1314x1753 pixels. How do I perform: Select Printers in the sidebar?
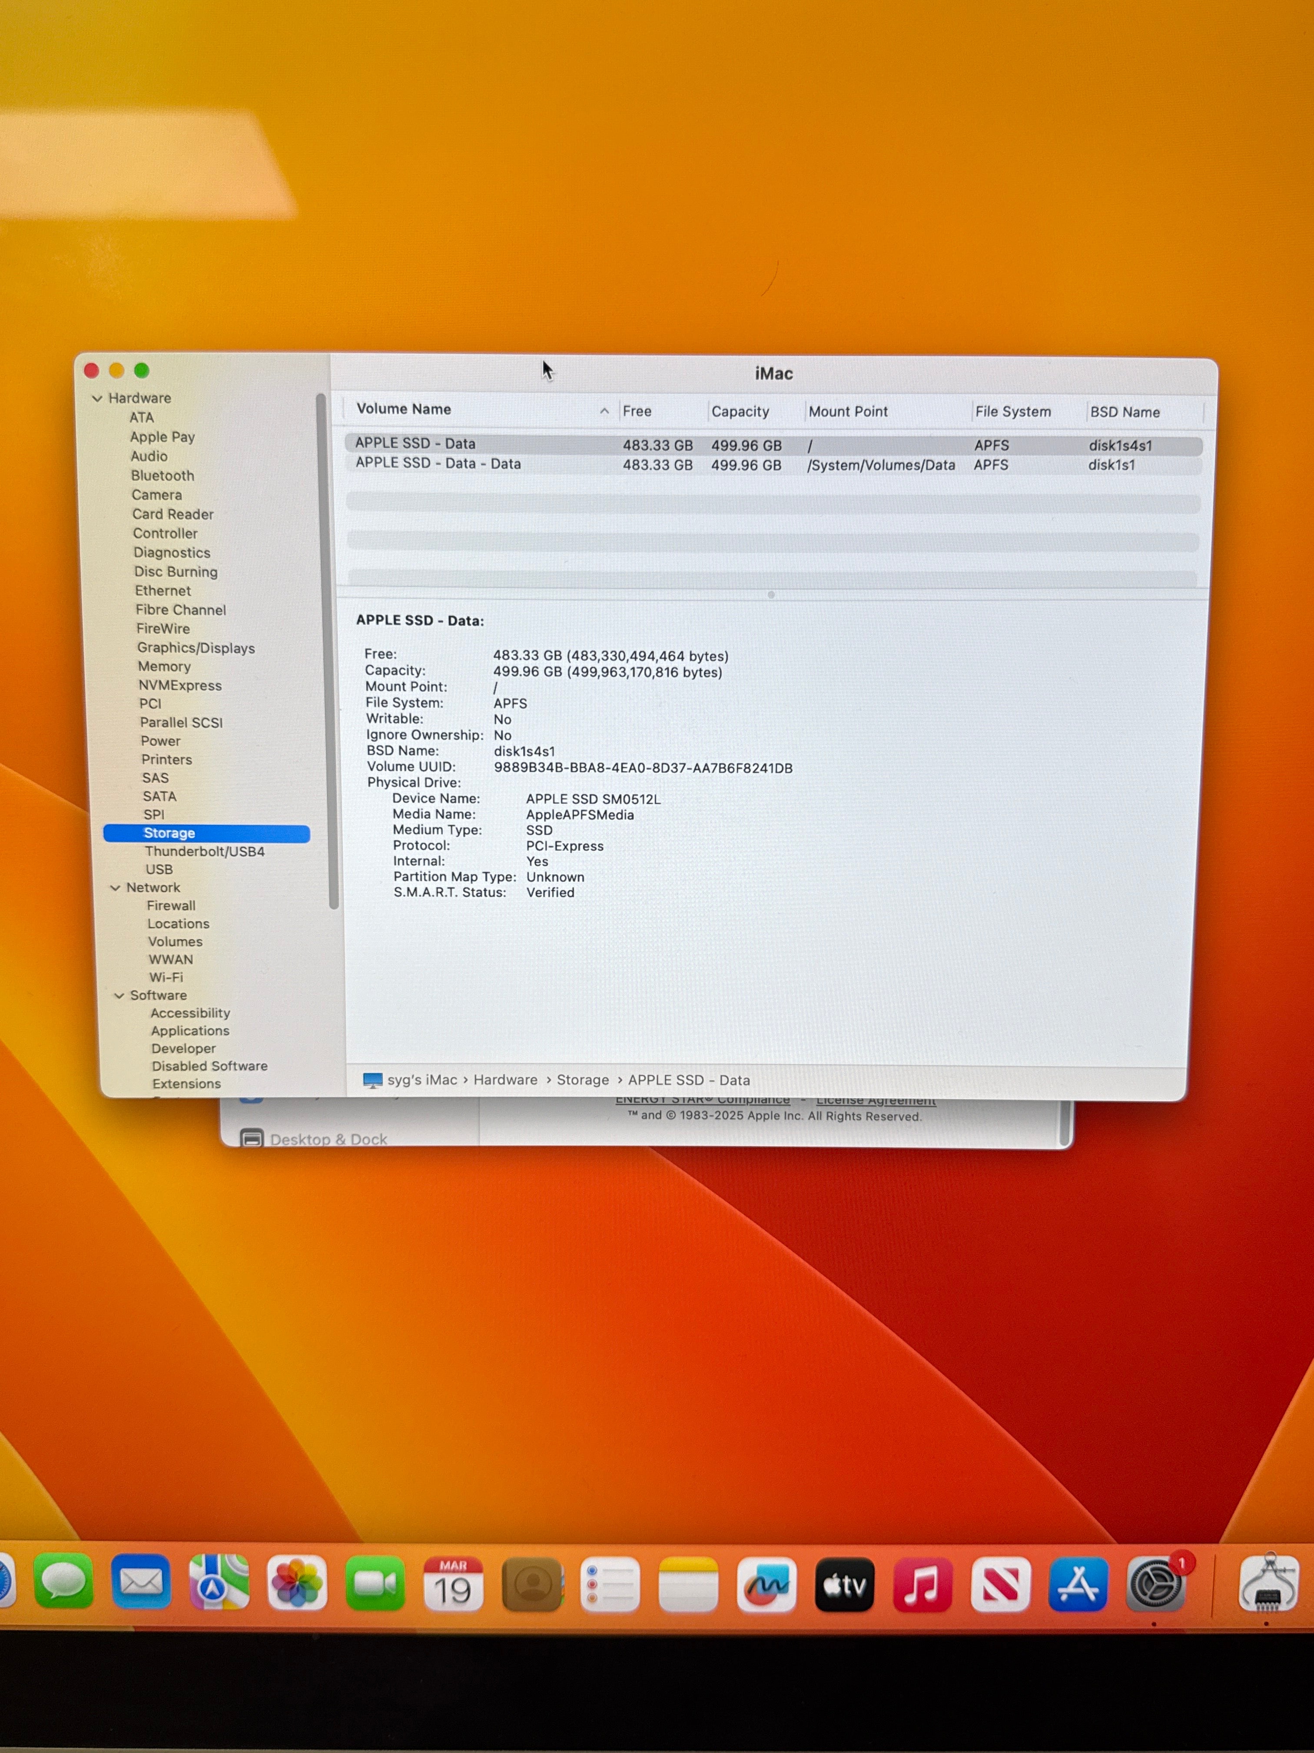click(x=167, y=760)
